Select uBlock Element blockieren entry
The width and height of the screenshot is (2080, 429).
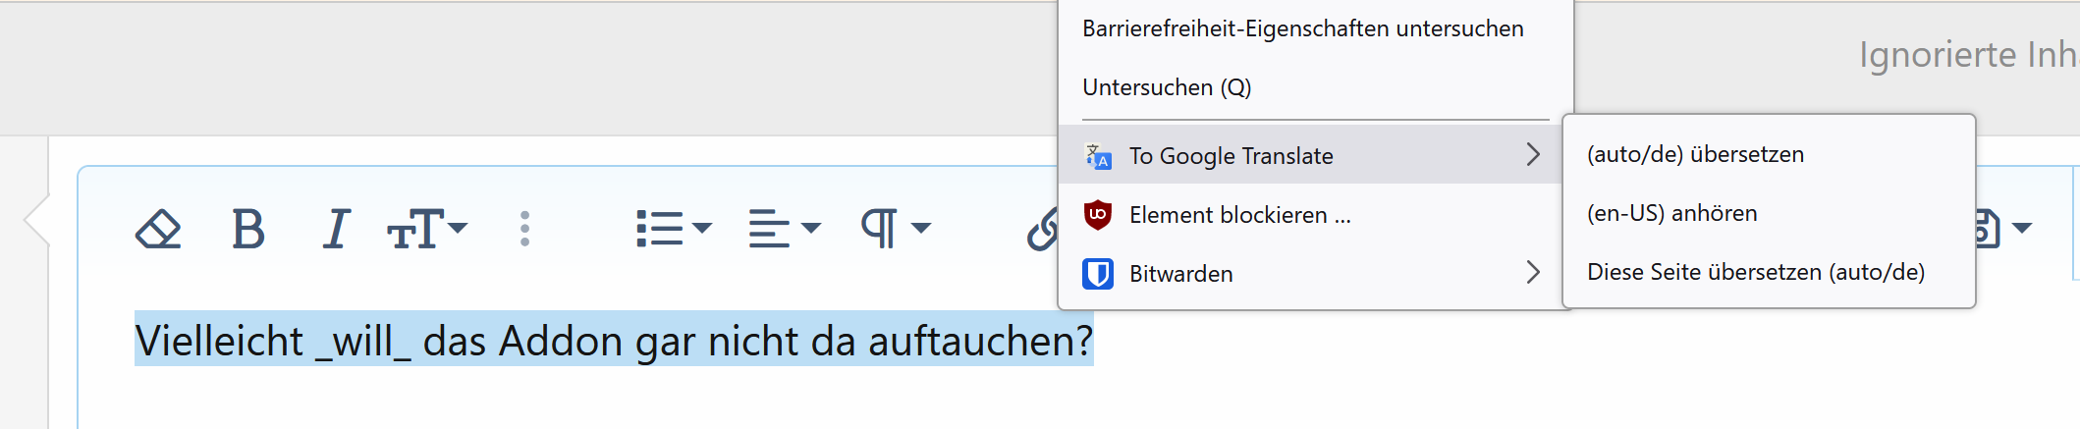pyautogui.click(x=1310, y=214)
